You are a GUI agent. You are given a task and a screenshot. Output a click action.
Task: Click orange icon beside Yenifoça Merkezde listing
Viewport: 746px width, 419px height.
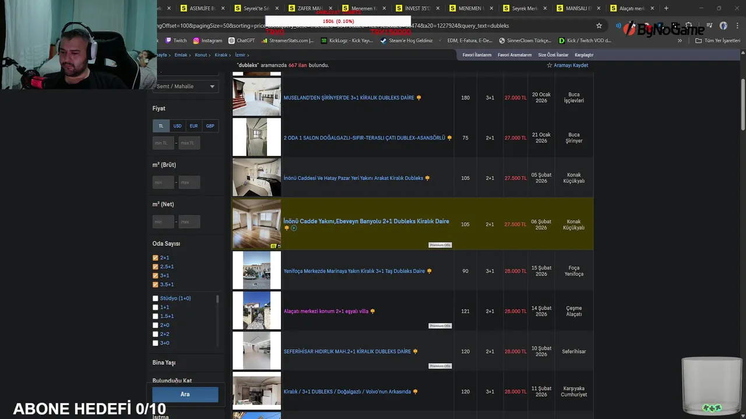tap(430, 271)
